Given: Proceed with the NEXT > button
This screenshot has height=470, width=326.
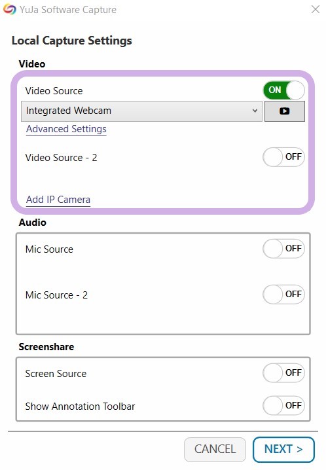Looking at the screenshot, I should point(283,449).
